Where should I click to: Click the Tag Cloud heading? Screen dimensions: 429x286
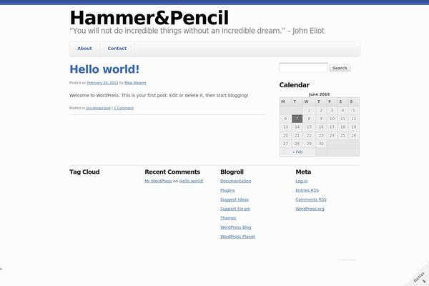coord(84,172)
